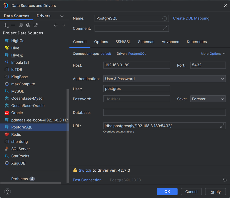The width and height of the screenshot is (230, 198).
Task: Click Create DDL Mapping link
Action: 191,18
